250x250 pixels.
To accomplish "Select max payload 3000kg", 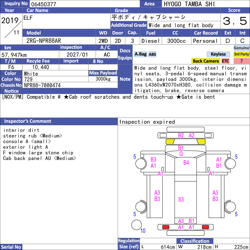I will pyautogui.click(x=103, y=79).
